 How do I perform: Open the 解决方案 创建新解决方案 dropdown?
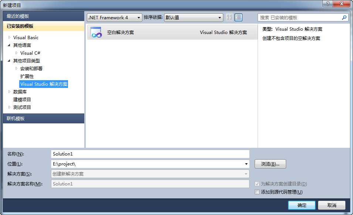(150, 174)
